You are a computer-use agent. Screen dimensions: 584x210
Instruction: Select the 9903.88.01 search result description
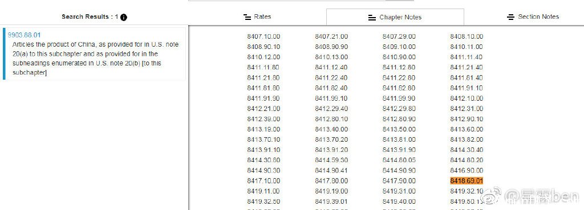(96, 59)
